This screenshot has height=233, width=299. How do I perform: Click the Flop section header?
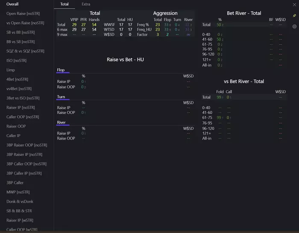tap(61, 70)
